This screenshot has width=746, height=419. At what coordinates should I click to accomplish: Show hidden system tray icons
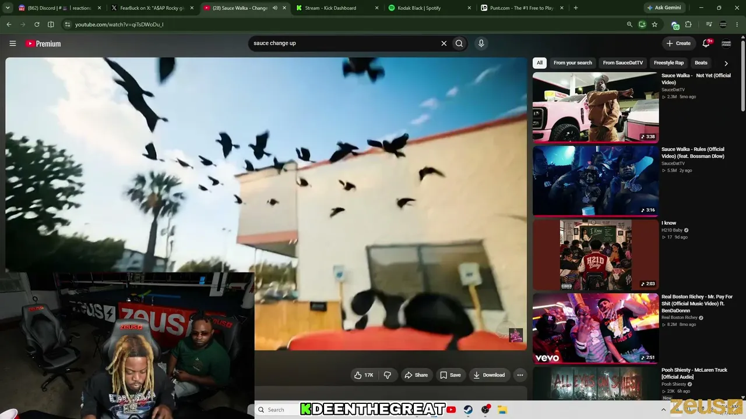click(663, 410)
